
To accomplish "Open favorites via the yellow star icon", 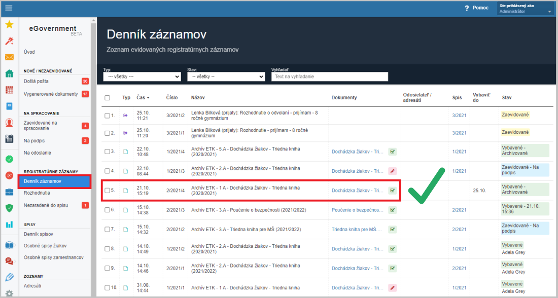I will [x=9, y=24].
